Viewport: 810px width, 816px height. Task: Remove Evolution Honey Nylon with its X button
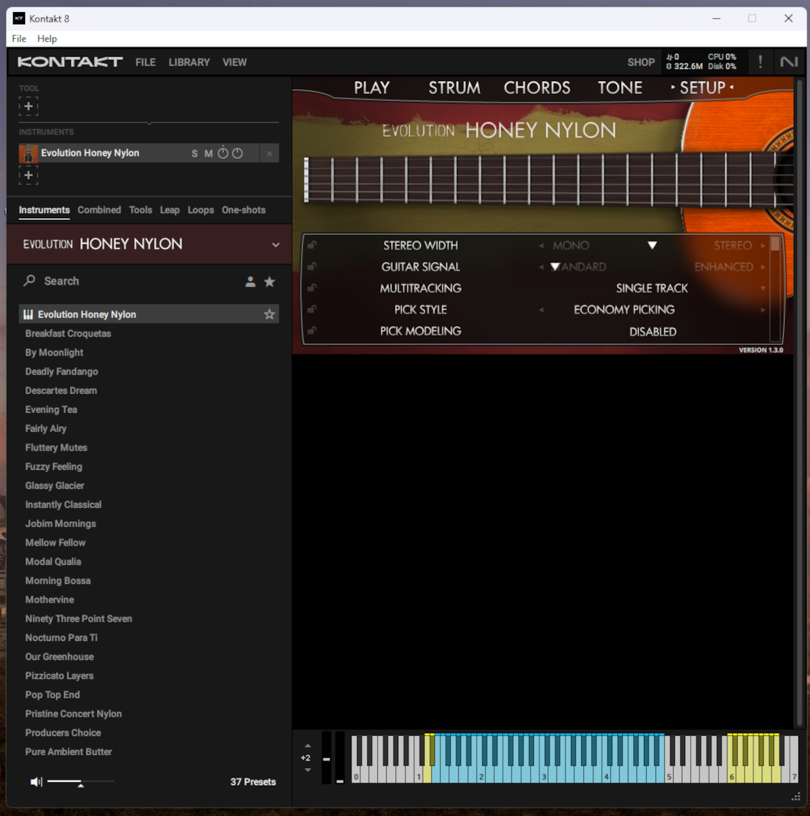click(269, 154)
